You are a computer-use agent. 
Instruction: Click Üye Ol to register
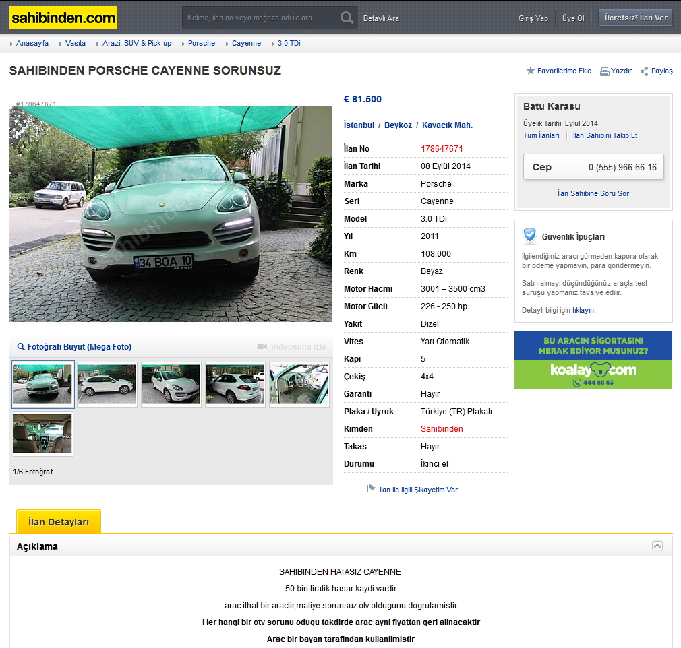point(573,18)
